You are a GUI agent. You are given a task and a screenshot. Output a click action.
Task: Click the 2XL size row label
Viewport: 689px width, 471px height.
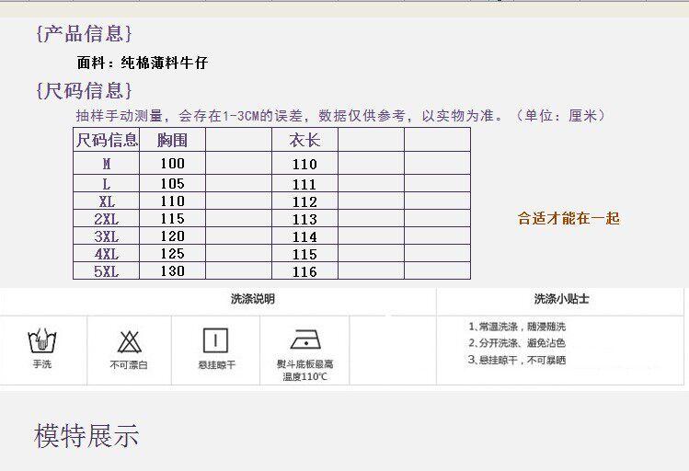click(x=107, y=219)
